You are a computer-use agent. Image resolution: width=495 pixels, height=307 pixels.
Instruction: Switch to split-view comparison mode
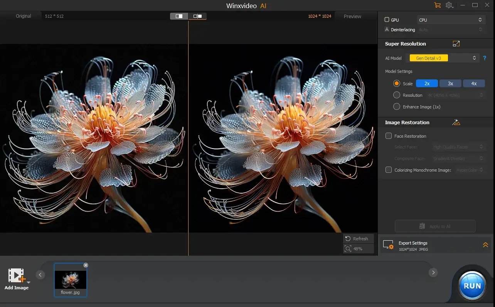(179, 16)
